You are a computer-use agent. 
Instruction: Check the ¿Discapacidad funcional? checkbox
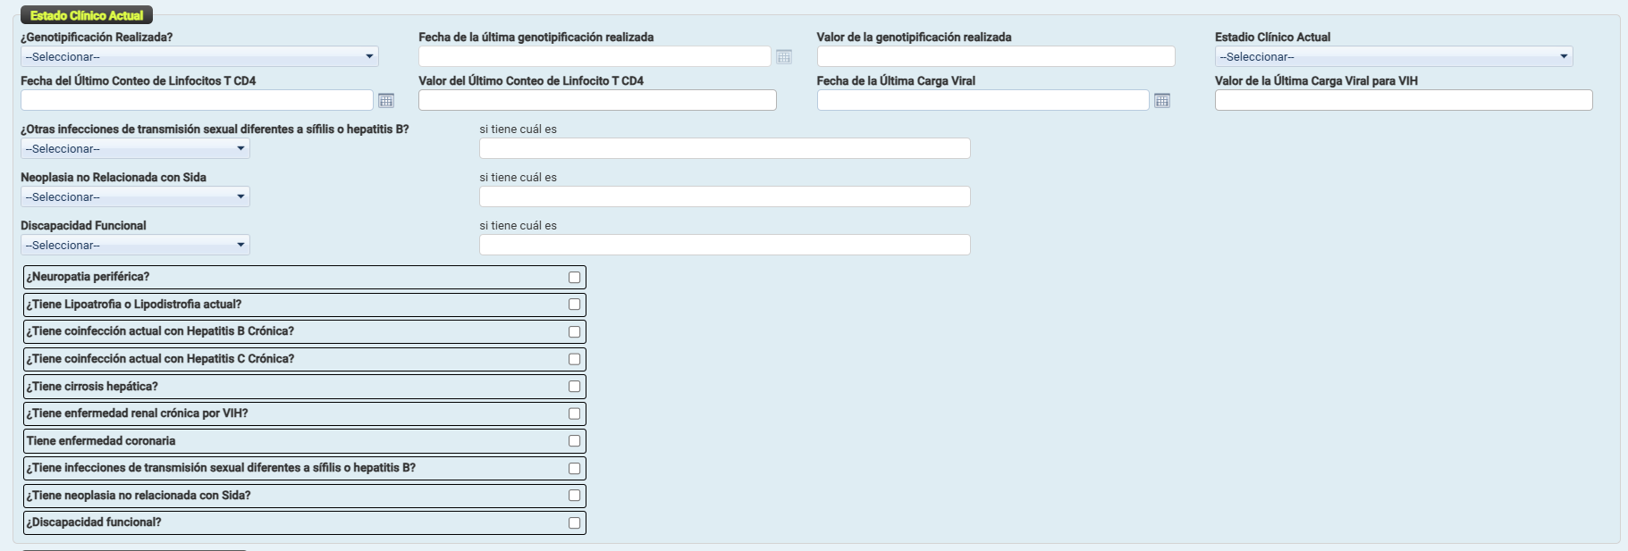pos(574,523)
